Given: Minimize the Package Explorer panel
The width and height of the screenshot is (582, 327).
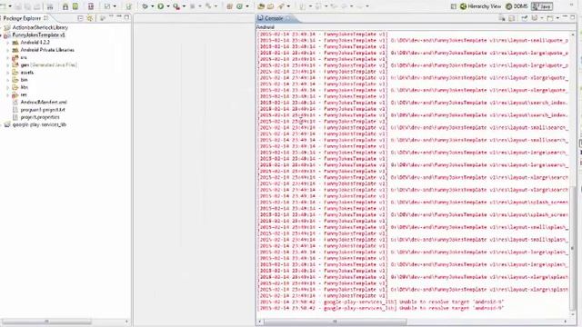Looking at the screenshot, I should point(119,17).
